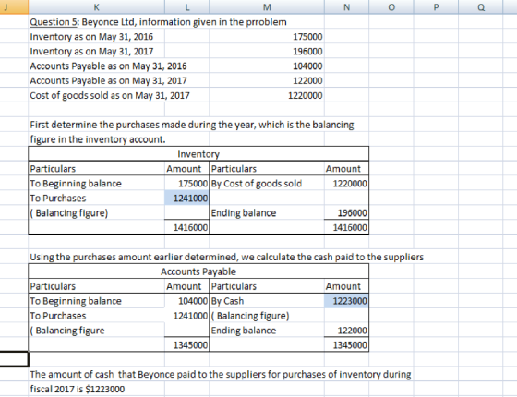Select column L header
The height and width of the screenshot is (397, 517).
[x=186, y=7]
